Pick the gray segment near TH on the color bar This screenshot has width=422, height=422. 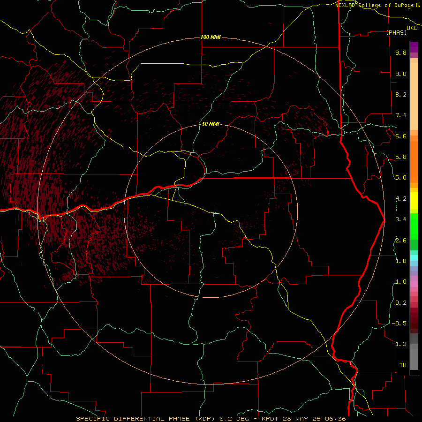414,359
